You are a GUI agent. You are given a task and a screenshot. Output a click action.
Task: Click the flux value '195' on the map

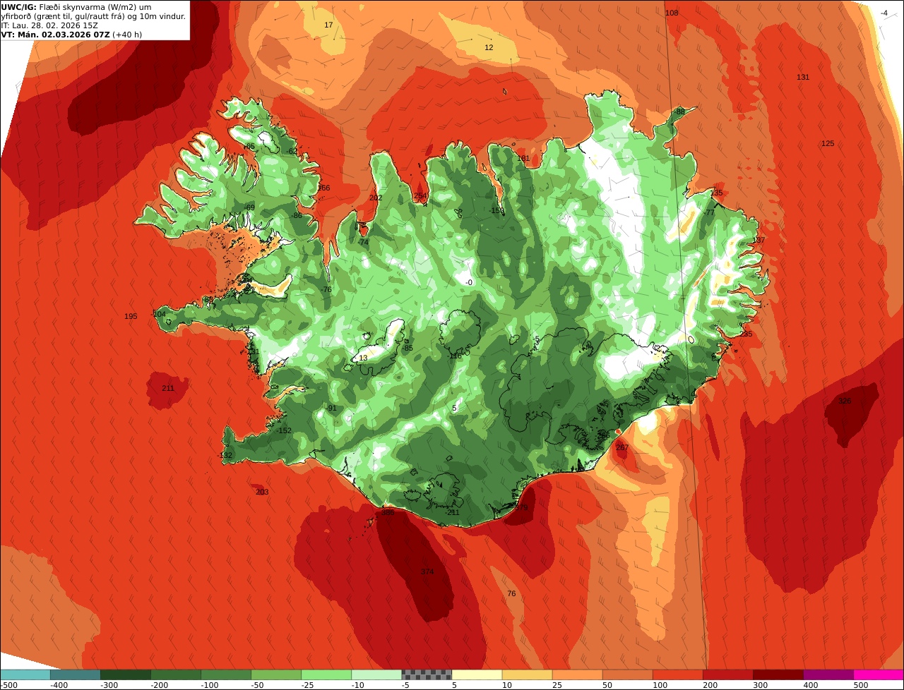(x=131, y=316)
